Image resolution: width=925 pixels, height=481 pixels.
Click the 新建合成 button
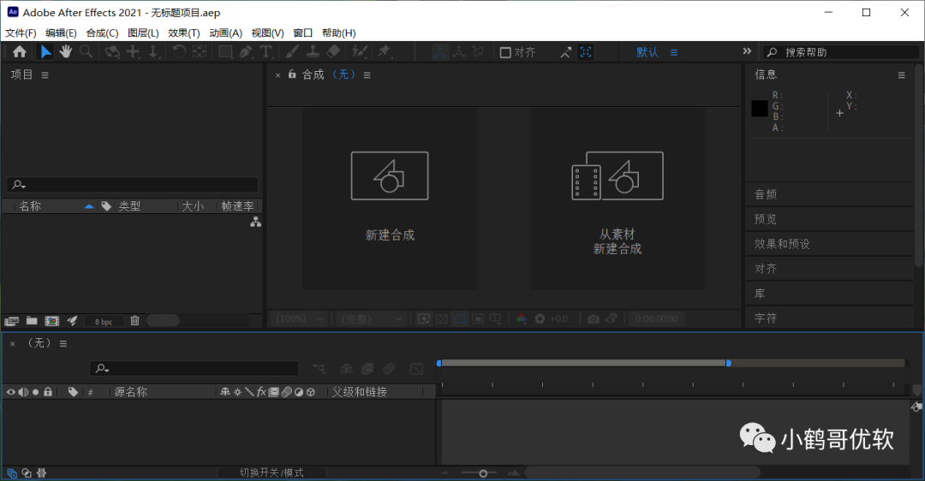(390, 199)
